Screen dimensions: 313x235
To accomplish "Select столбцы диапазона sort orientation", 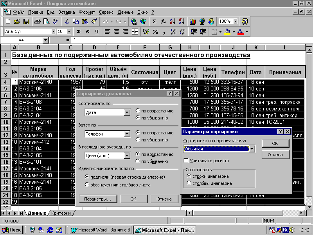I will 189,183.
